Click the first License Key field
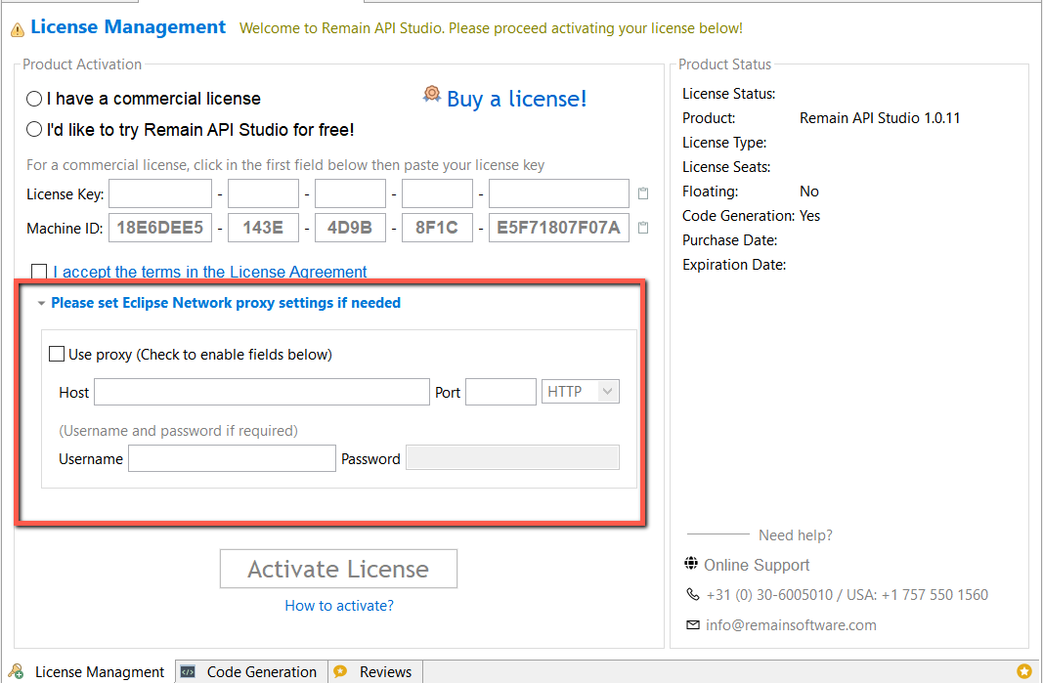Viewport: 1043px width, 683px height. tap(160, 193)
